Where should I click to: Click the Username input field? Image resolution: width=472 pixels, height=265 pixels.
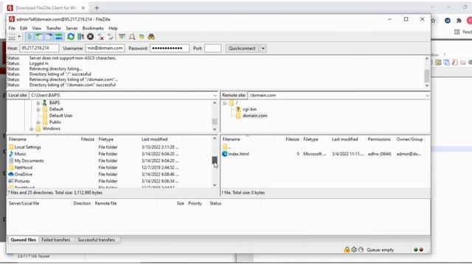[x=105, y=48]
